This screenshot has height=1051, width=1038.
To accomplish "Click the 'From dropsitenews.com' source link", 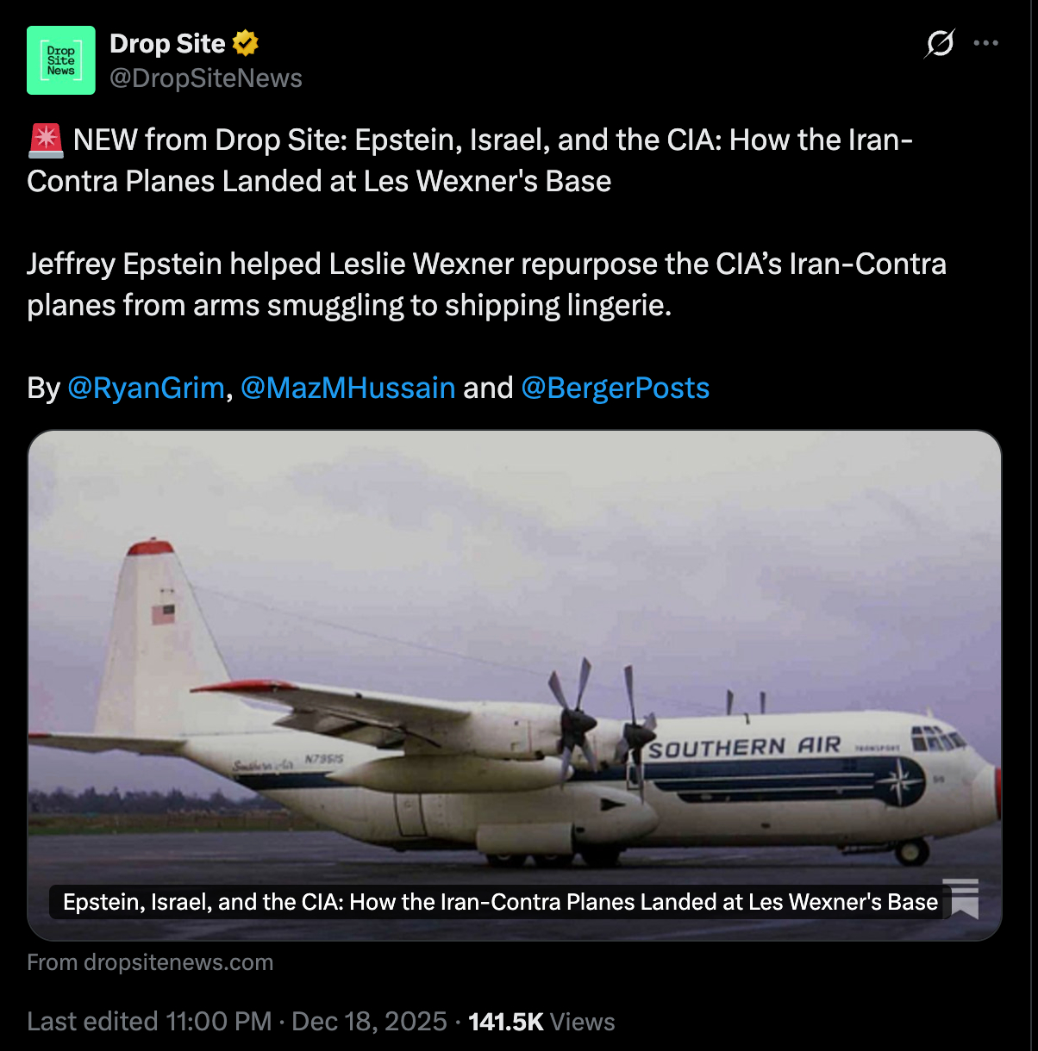I will 150,962.
